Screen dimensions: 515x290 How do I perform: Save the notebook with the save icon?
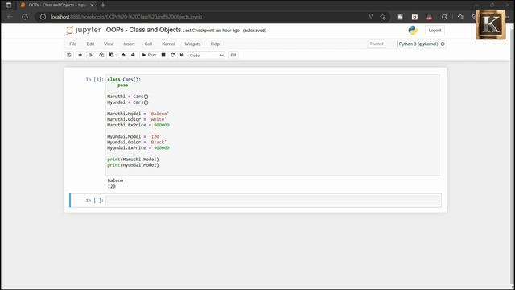coord(69,55)
